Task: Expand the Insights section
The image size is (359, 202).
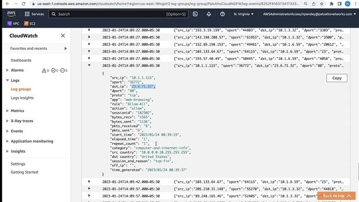Action: 7,151
